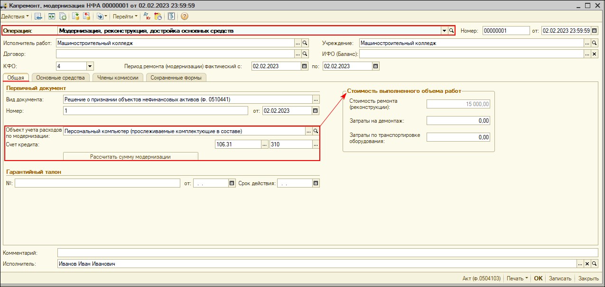
Task: Click ellipsis button of ИФО (Баланс) field
Action: (x=587, y=54)
